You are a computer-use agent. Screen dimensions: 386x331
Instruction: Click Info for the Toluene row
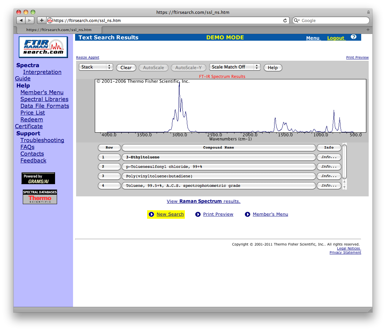tap(329, 186)
